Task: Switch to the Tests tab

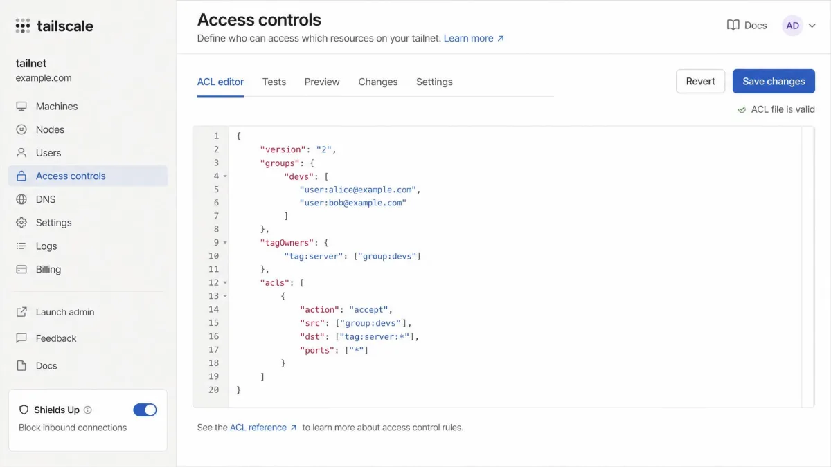Action: (274, 82)
